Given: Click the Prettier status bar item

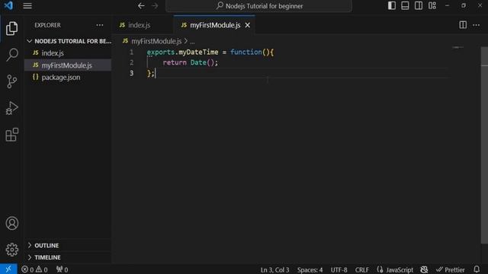Looking at the screenshot, I should 451,269.
